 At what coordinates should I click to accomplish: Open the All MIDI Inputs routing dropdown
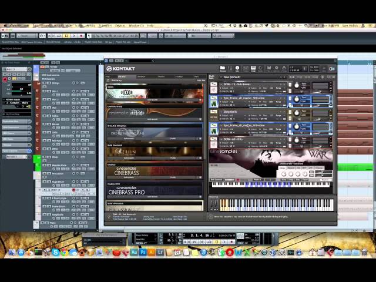click(x=17, y=99)
